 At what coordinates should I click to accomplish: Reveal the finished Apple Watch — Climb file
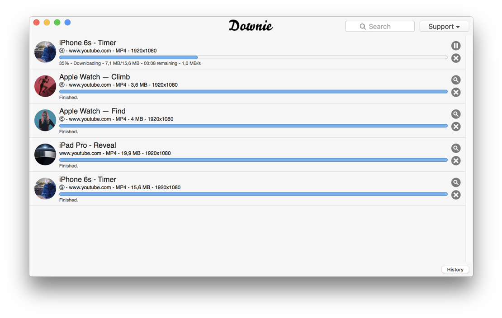point(456,79)
